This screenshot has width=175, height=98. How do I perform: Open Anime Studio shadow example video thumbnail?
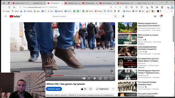tap(127, 27)
